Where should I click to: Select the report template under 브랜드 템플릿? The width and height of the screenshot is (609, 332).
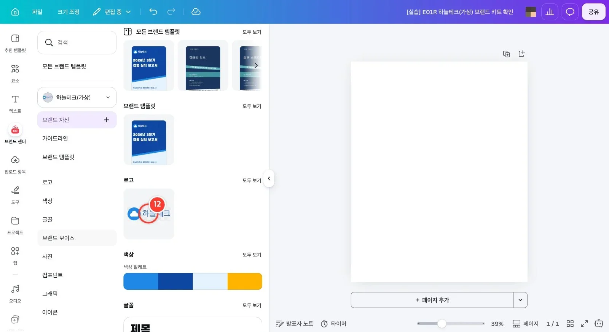tap(149, 140)
